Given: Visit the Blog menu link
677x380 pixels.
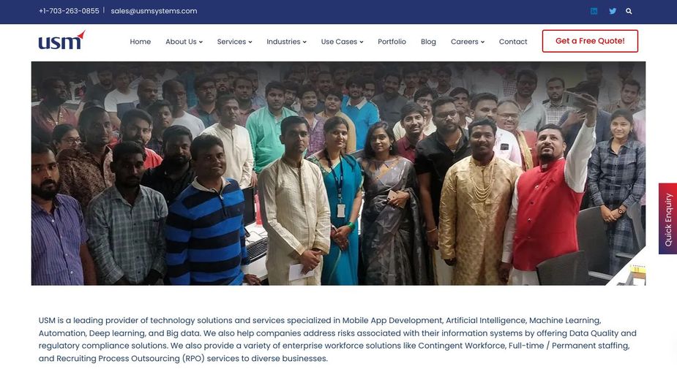Looking at the screenshot, I should 428,42.
